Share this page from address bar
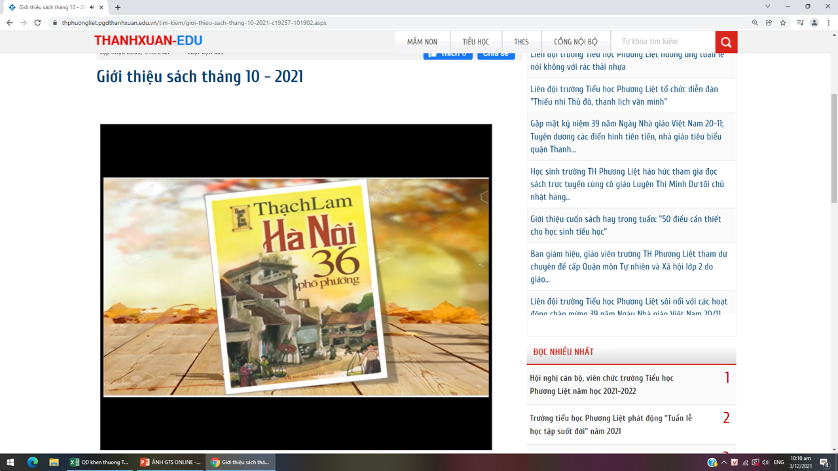This screenshot has height=471, width=838. click(x=769, y=23)
